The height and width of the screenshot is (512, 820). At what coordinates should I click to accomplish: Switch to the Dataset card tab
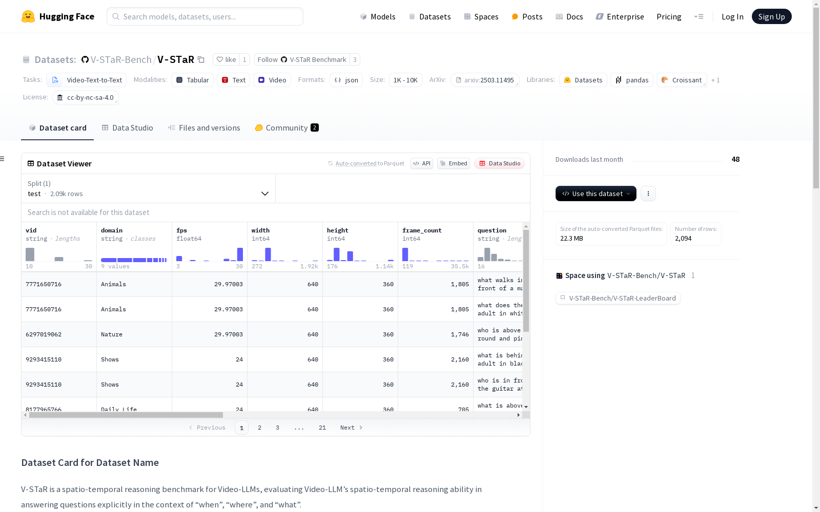coord(57,128)
